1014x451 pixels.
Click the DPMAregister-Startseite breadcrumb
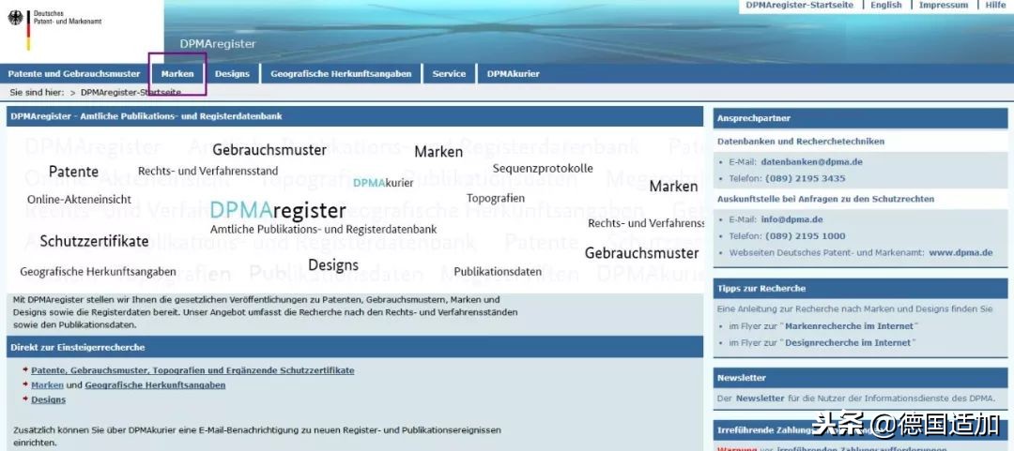coord(131,93)
